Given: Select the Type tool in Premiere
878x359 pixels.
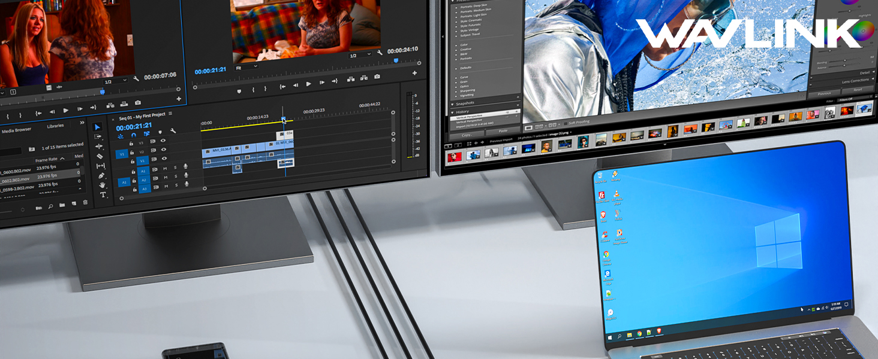Looking at the screenshot, I should (x=103, y=195).
